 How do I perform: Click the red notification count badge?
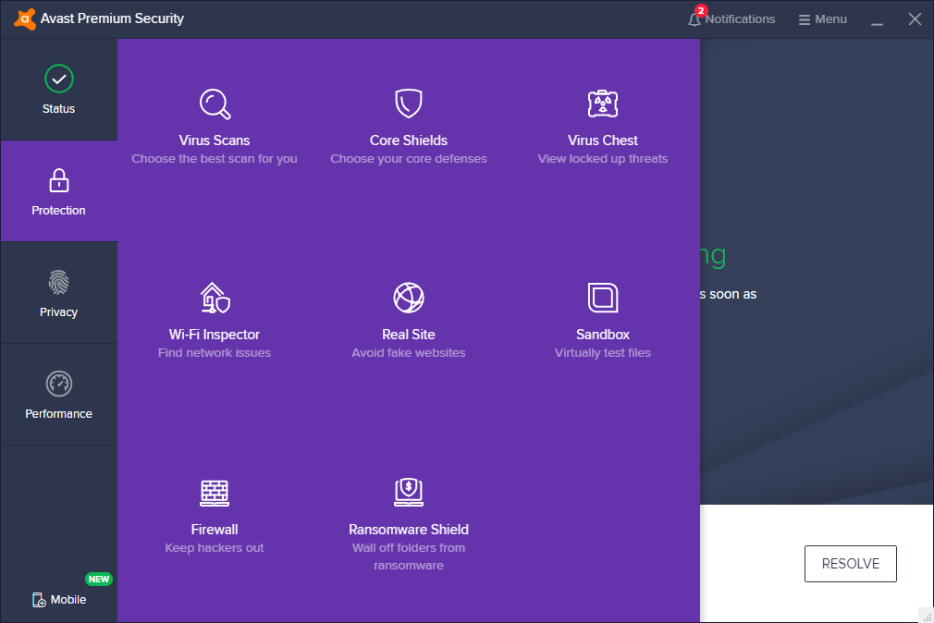coord(701,11)
